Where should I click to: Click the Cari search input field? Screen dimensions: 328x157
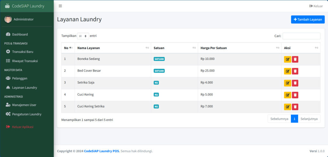pyautogui.click(x=301, y=36)
